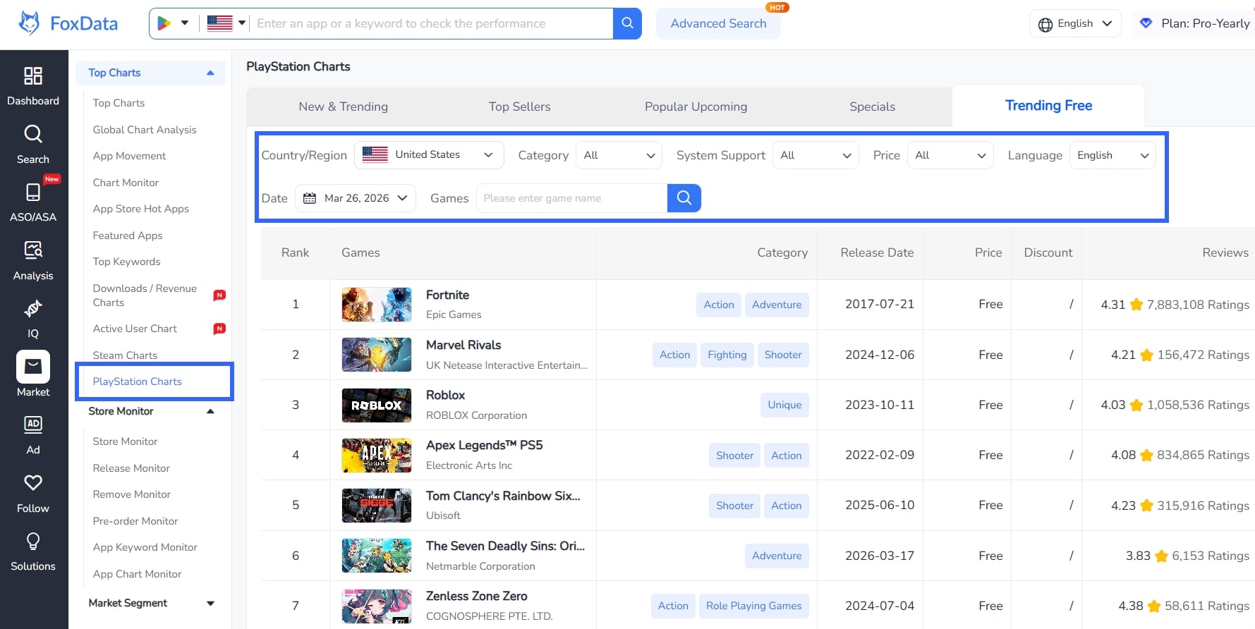Open the Mar 26, 2026 date picker
Image resolution: width=1255 pixels, height=629 pixels.
click(356, 198)
